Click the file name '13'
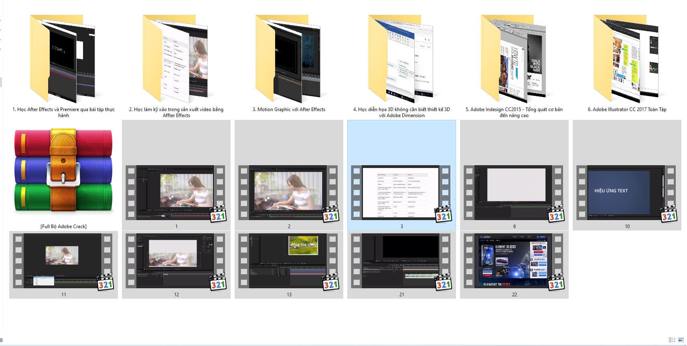687x346 pixels. [x=289, y=295]
